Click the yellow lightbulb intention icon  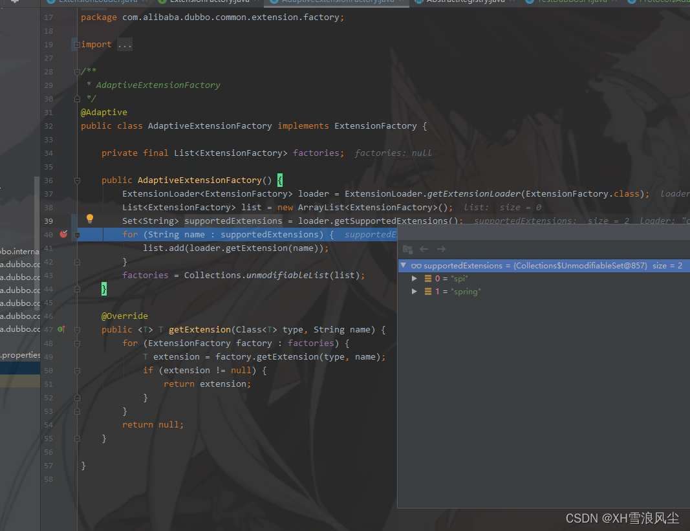pos(90,219)
